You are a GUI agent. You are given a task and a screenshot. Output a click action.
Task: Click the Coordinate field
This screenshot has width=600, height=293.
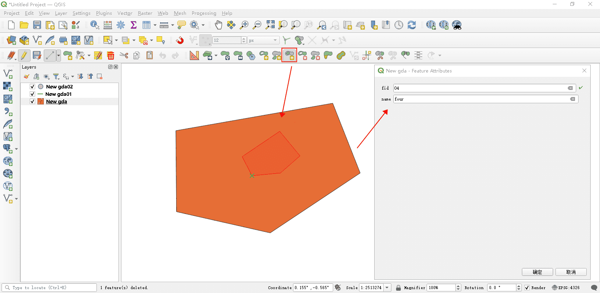point(313,288)
